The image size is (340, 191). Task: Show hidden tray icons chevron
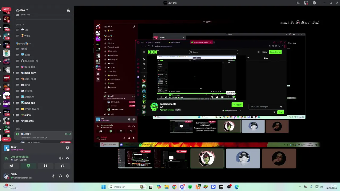pyautogui.click(x=300, y=187)
